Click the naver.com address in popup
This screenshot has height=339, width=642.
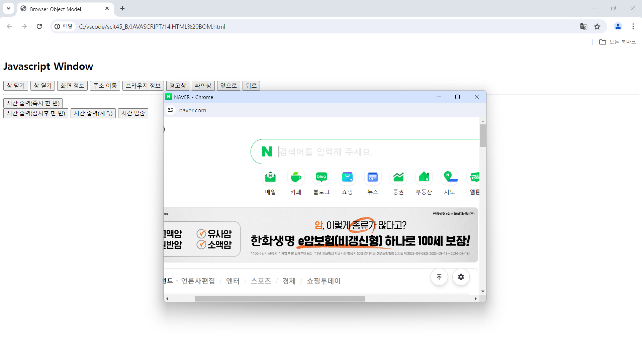[x=193, y=110]
